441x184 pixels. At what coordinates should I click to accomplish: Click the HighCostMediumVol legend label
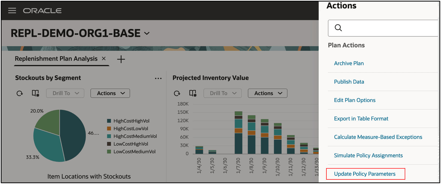coord(135,136)
